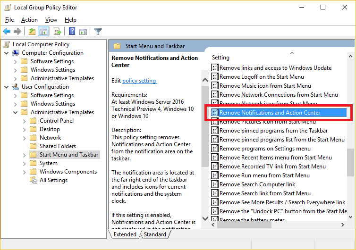
Task: Open the File menu
Action: click(x=9, y=20)
